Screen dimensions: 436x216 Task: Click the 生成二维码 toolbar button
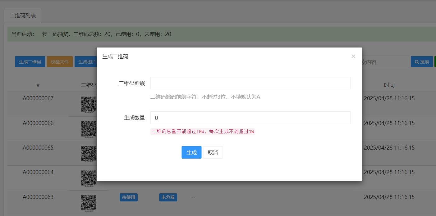30,62
